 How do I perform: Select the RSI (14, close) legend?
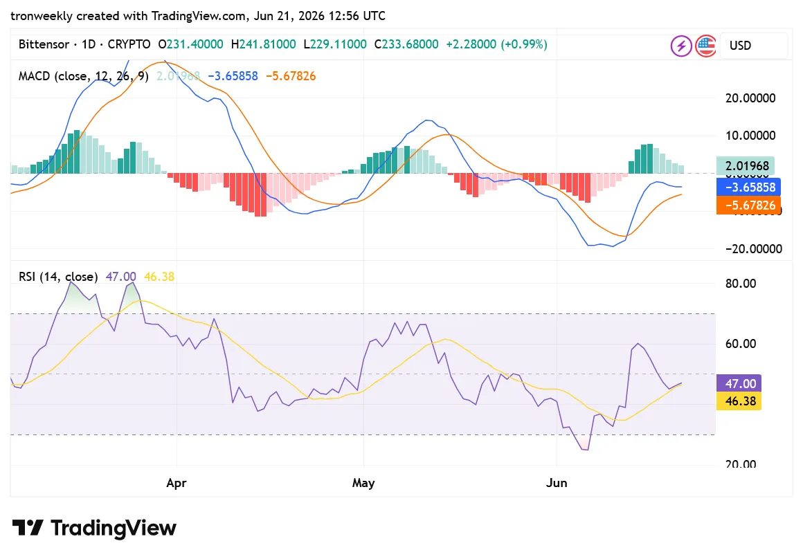tap(58, 277)
